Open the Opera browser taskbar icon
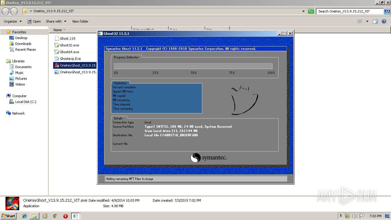This screenshot has height=220, width=391. [65, 216]
